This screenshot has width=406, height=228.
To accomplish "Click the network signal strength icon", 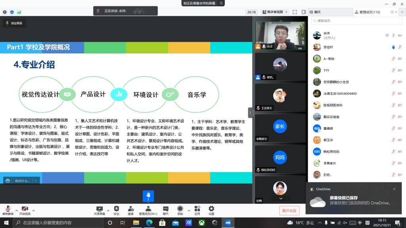I will [x=19, y=12].
